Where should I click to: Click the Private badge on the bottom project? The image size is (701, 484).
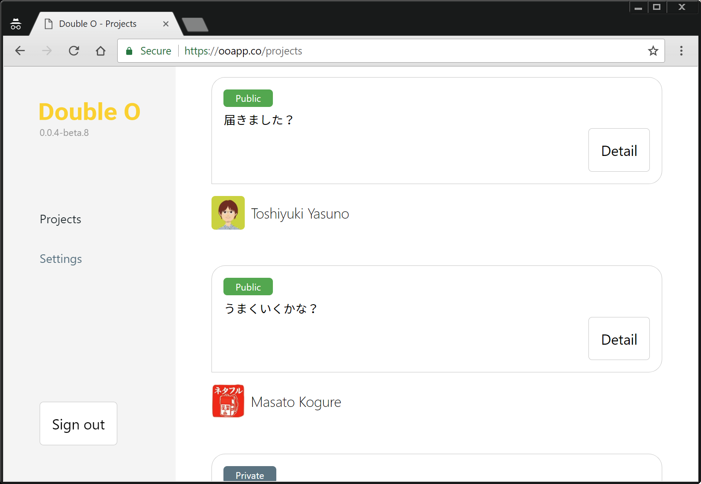(x=250, y=475)
